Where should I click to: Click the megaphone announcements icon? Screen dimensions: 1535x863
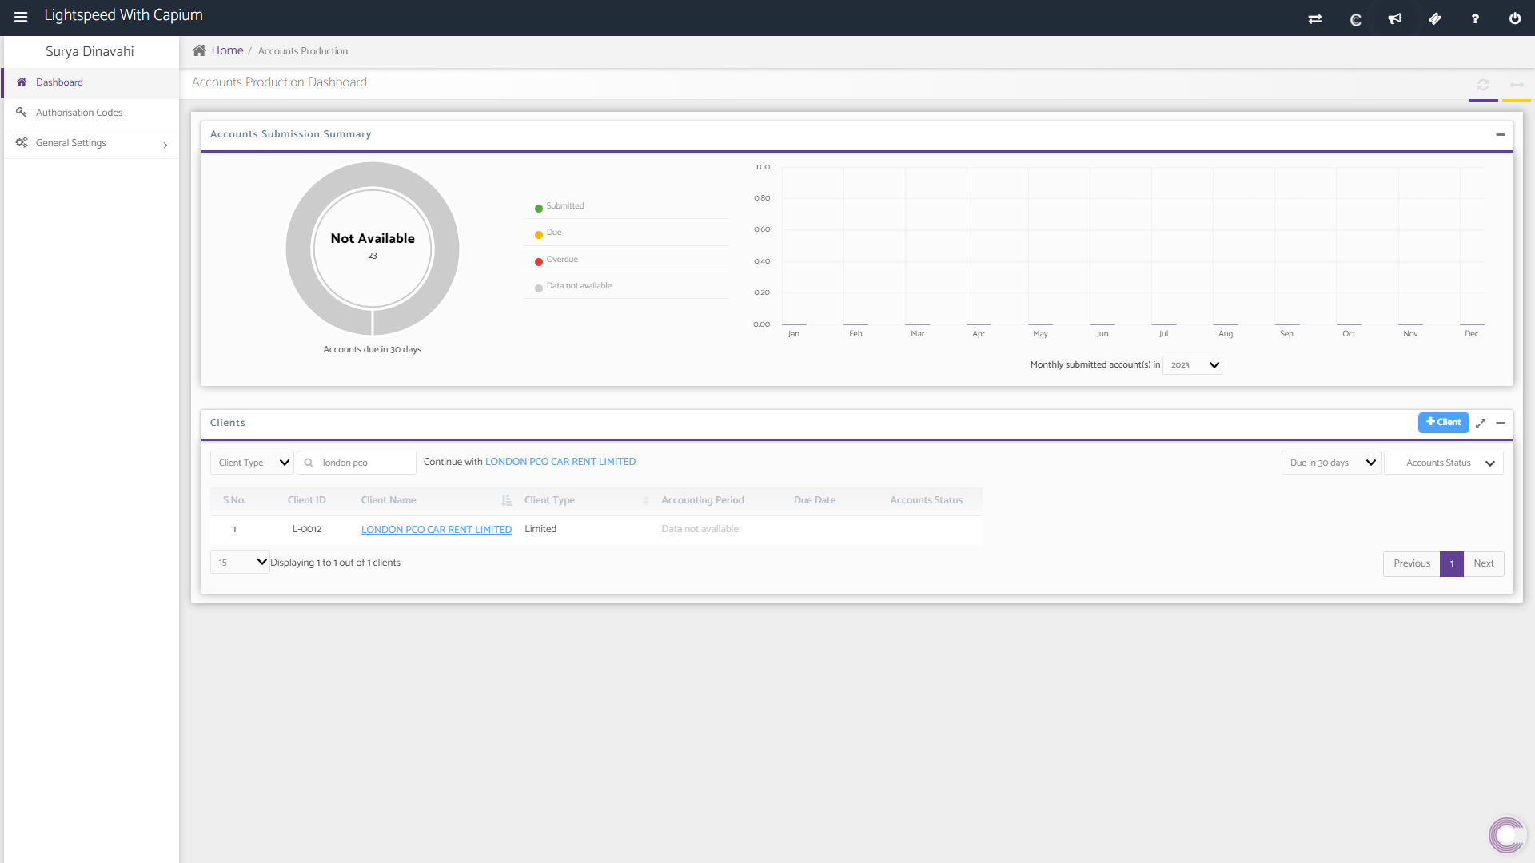1395,18
